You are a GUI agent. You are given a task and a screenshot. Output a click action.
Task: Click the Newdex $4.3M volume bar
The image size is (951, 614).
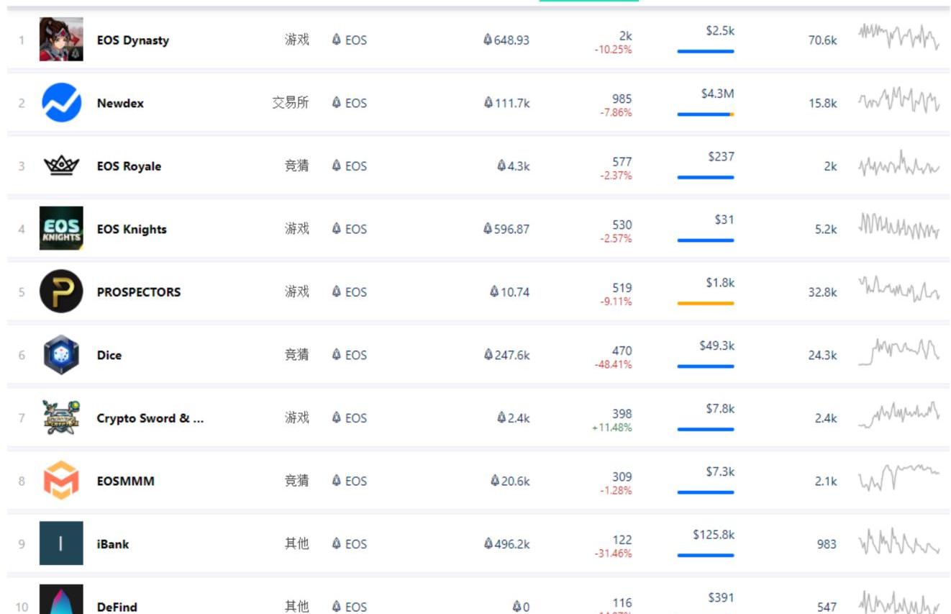click(706, 114)
